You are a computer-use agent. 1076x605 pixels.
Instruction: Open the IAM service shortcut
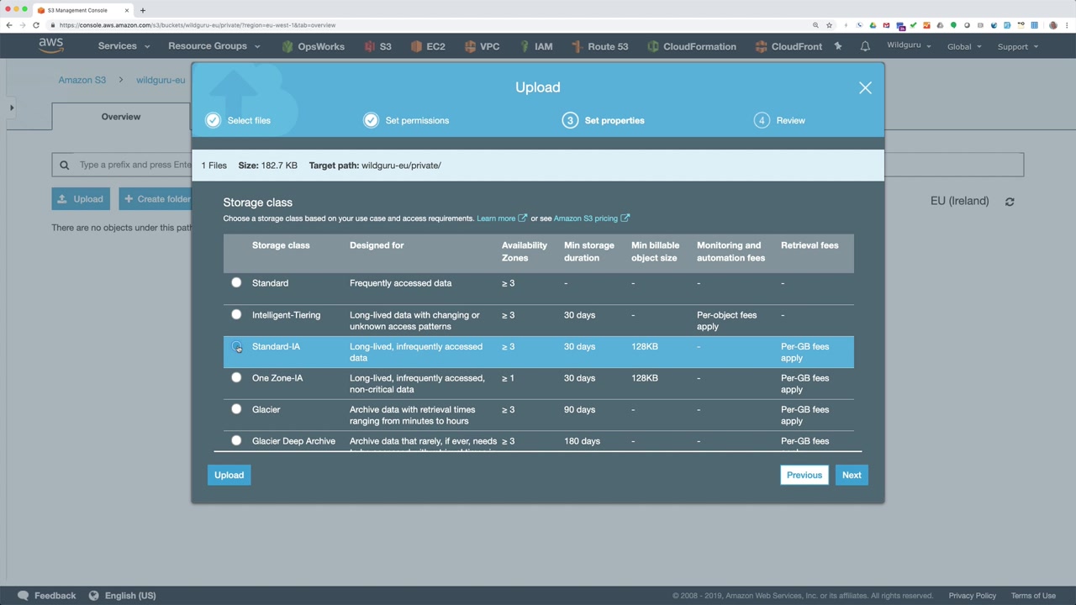[x=535, y=46]
